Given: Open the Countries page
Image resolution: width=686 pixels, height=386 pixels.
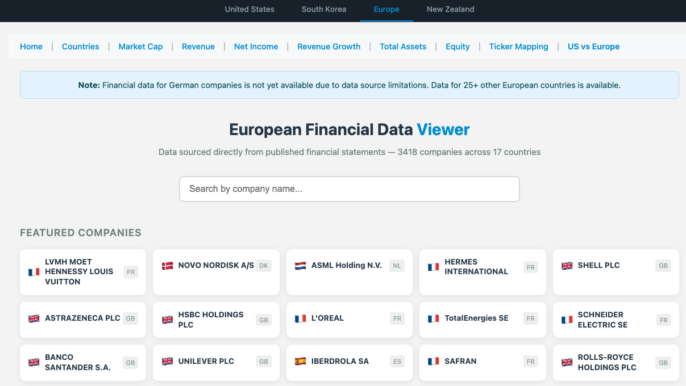Looking at the screenshot, I should (x=81, y=47).
